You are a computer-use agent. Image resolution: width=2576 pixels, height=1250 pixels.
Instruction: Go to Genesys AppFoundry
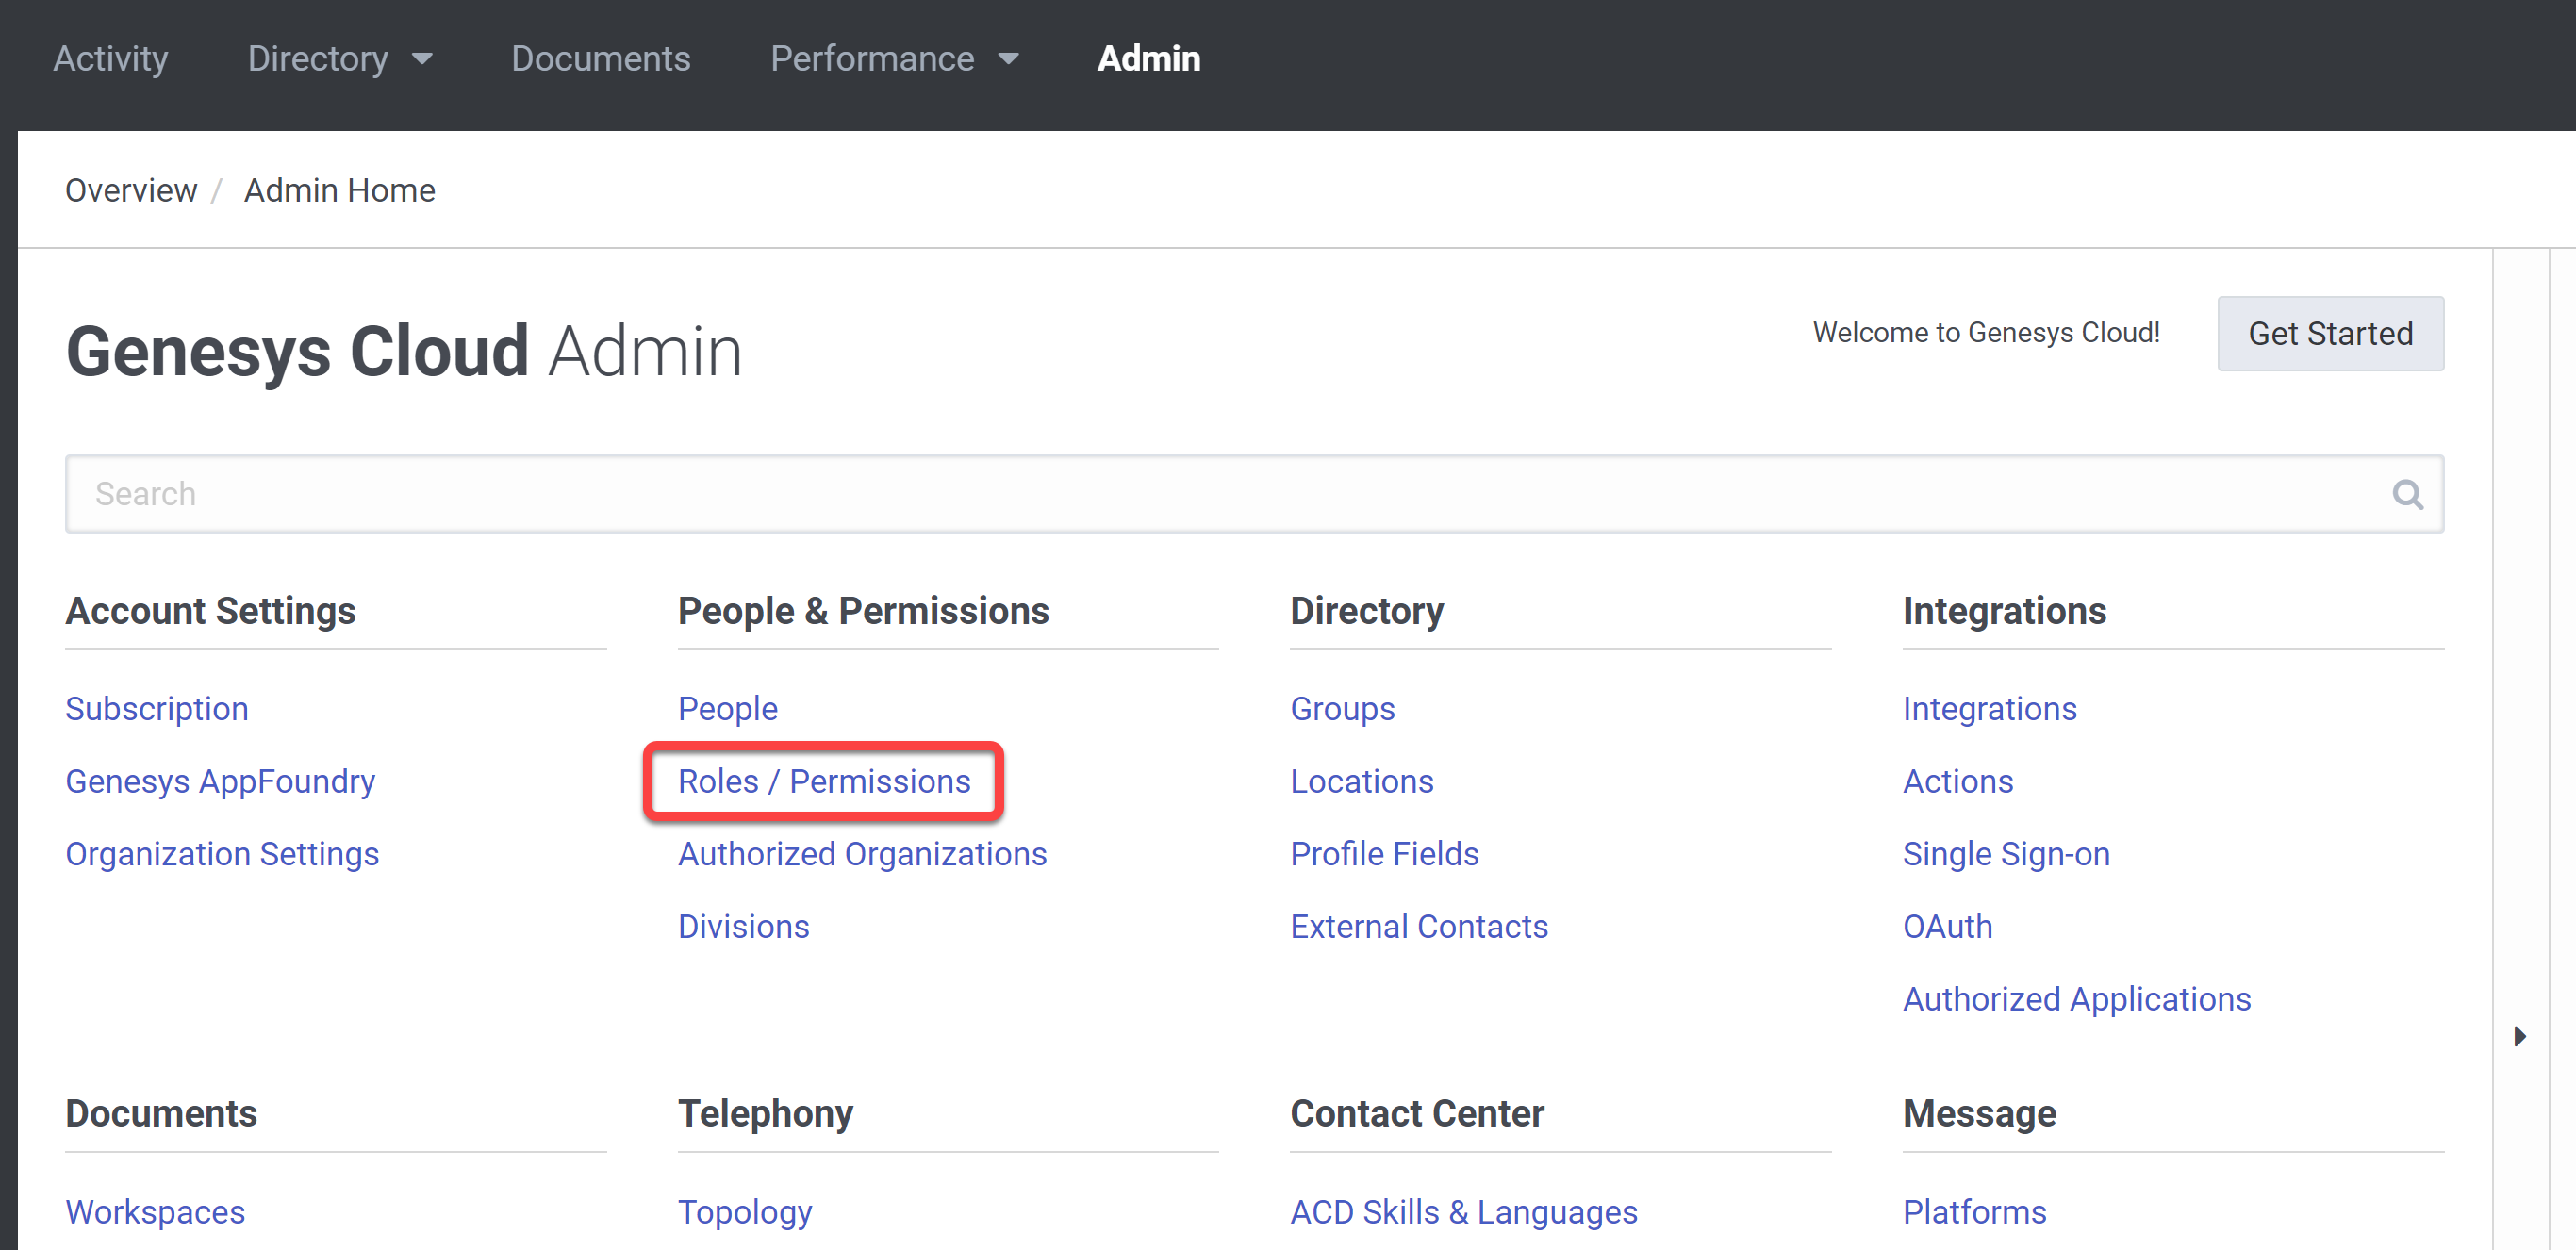pos(219,781)
